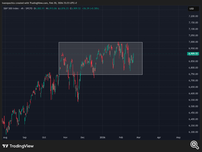This screenshot has height=152, width=202.
Task: Click the Oct label on time axis
Action: pos(44,137)
